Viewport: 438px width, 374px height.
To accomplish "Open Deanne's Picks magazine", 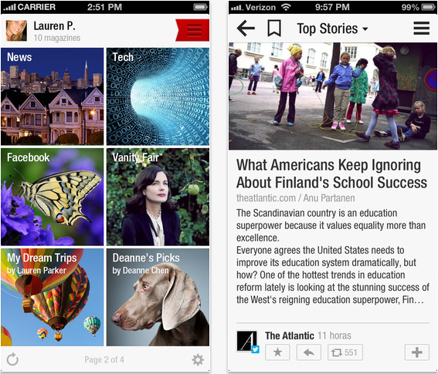I will click(x=158, y=298).
